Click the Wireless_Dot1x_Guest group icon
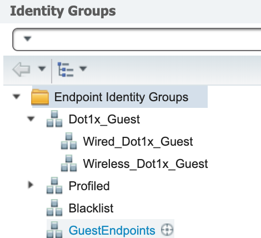The height and width of the screenshot is (238, 261). pos(69,163)
